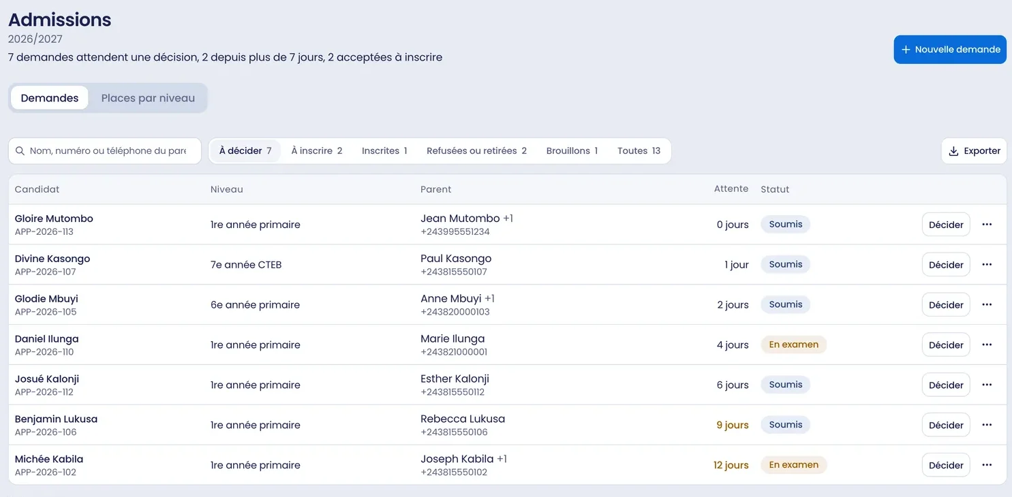Click the +1 next to Jean Mutombo
The width and height of the screenshot is (1012, 497).
tap(508, 219)
